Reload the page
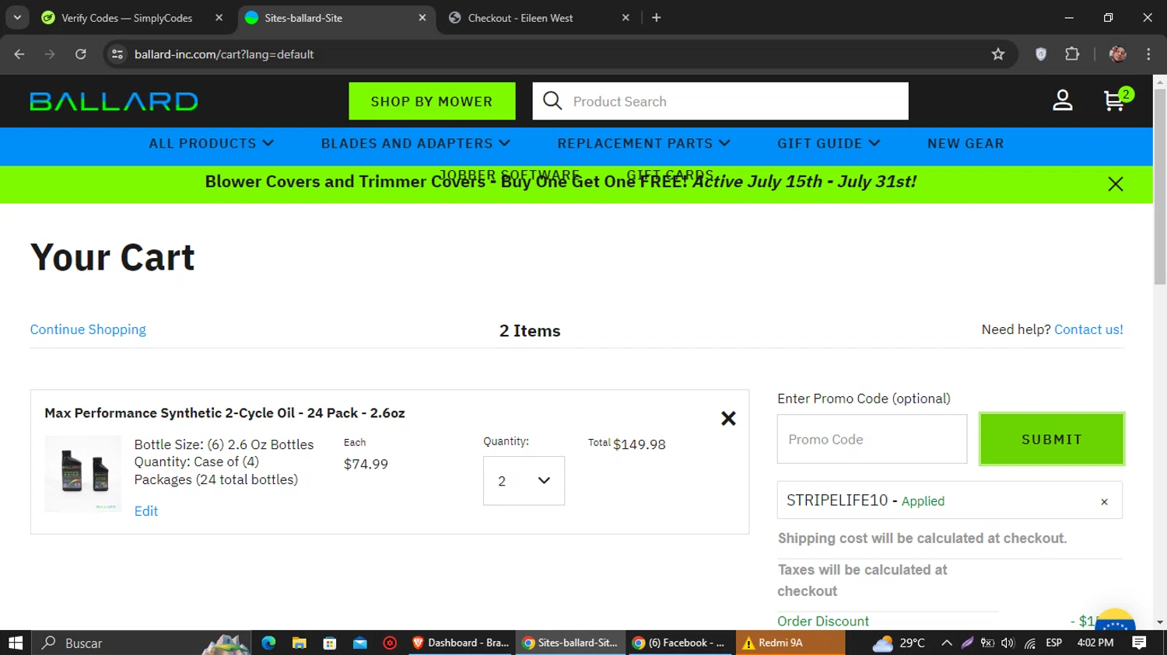1167x655 pixels. 80,54
